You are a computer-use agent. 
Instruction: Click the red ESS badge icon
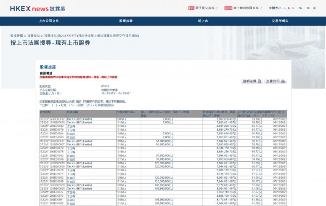click(x=191, y=8)
